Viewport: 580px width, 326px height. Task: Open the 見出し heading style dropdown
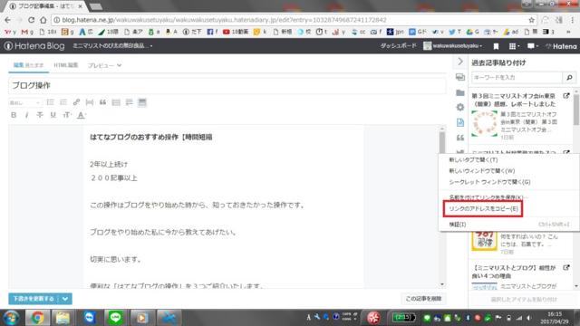click(24, 102)
